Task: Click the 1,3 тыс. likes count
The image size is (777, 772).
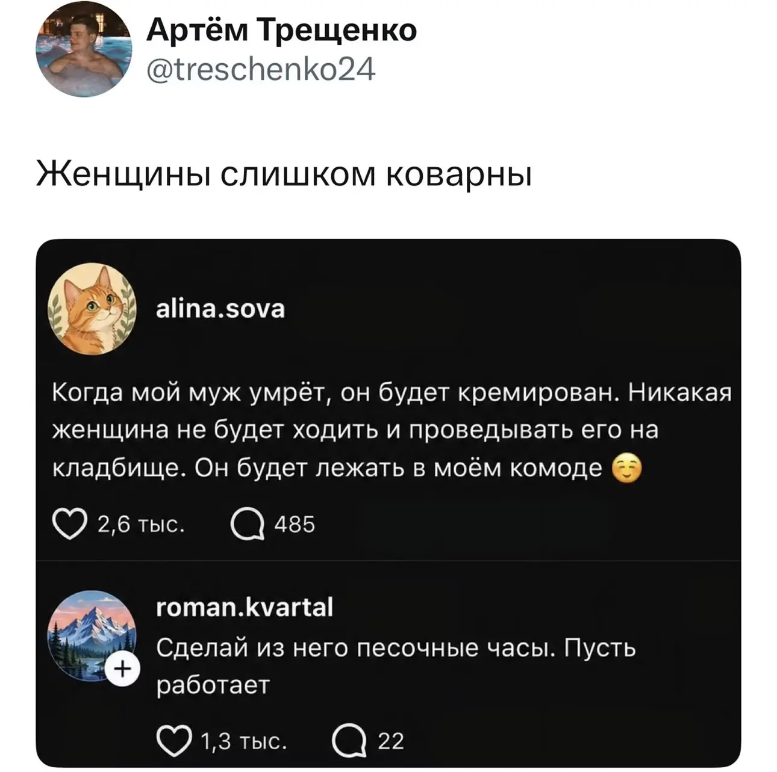Action: click(243, 741)
